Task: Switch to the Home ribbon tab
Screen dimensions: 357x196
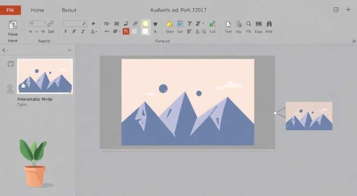Action: point(37,10)
